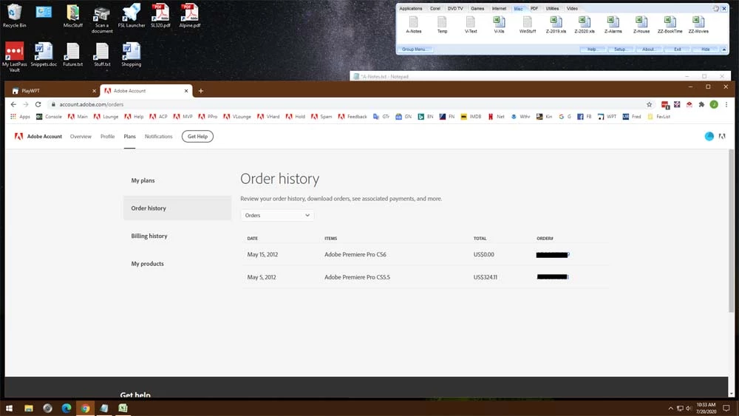Screen dimensions: 739x416
Task: Open the IMDB bookmark
Action: click(x=471, y=117)
